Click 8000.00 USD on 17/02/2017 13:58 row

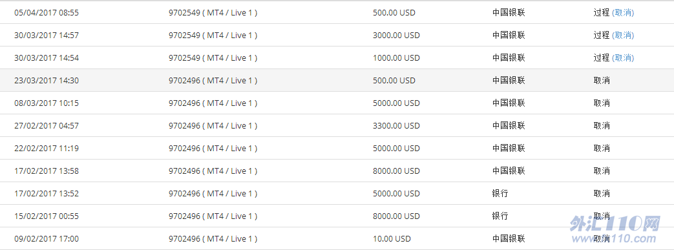(x=396, y=171)
